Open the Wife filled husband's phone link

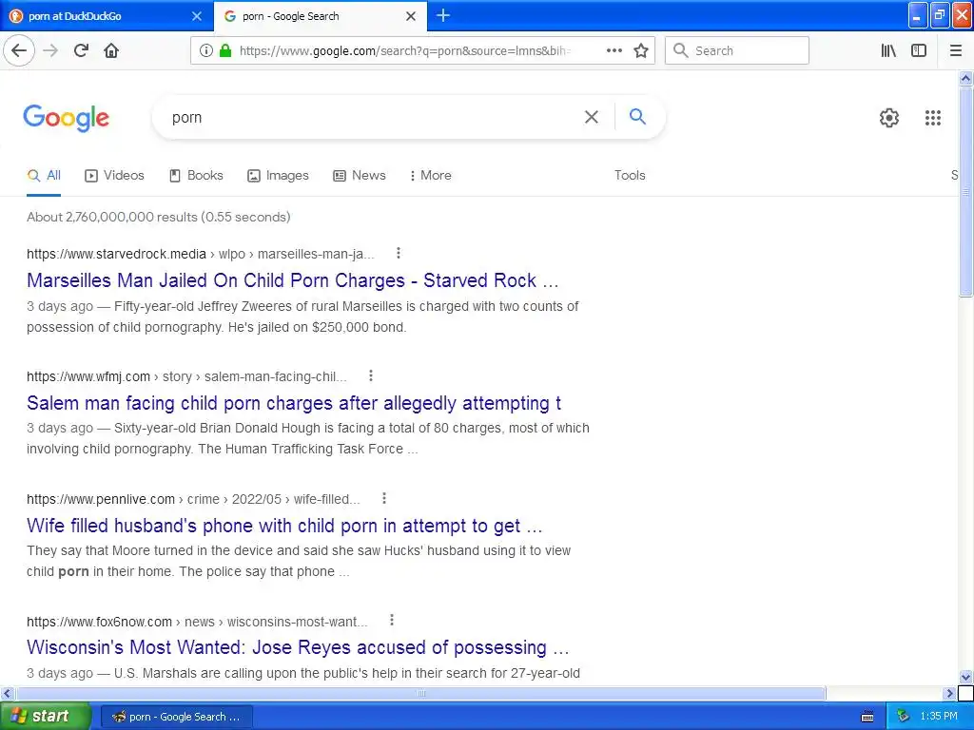[x=284, y=526]
